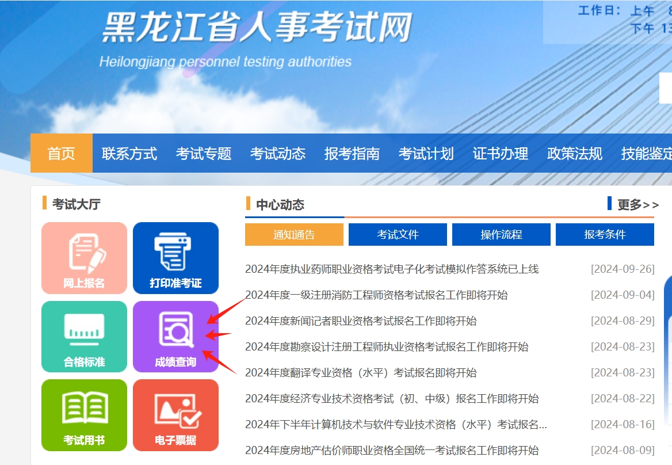Open 考试动态 navigation item
The image size is (672, 465).
pos(278,154)
